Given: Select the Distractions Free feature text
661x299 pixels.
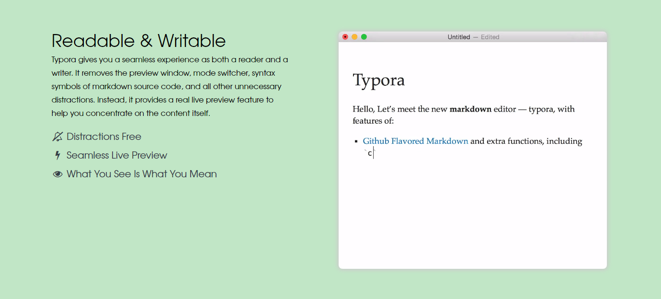Looking at the screenshot, I should 104,137.
